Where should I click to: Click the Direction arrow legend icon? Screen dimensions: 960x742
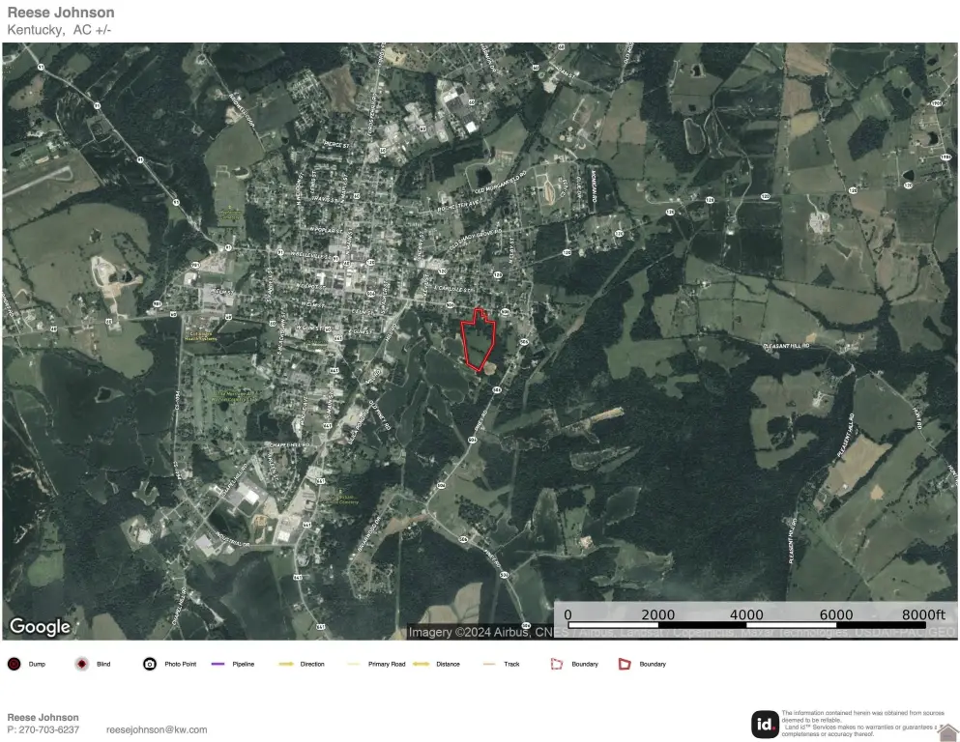coord(286,665)
